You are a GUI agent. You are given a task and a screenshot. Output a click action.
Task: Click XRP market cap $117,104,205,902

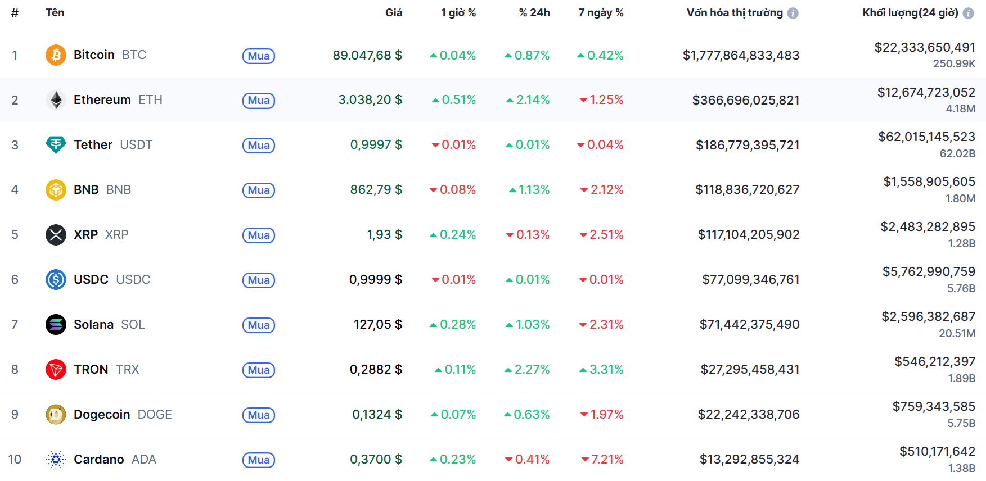click(x=749, y=235)
